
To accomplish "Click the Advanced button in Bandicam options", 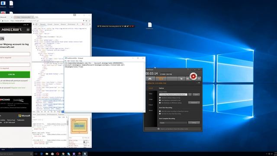I will click(194, 103).
